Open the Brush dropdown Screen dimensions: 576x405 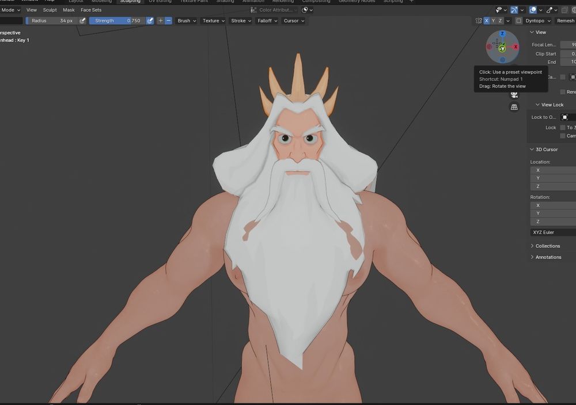tap(187, 21)
